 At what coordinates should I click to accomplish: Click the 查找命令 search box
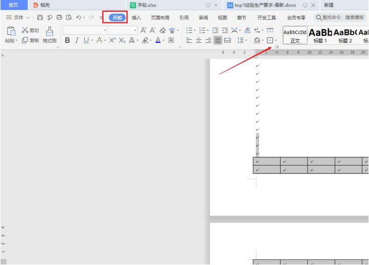point(340,17)
